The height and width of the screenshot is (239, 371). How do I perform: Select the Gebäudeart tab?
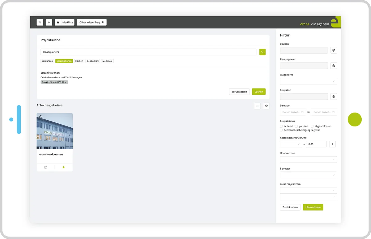(92, 61)
